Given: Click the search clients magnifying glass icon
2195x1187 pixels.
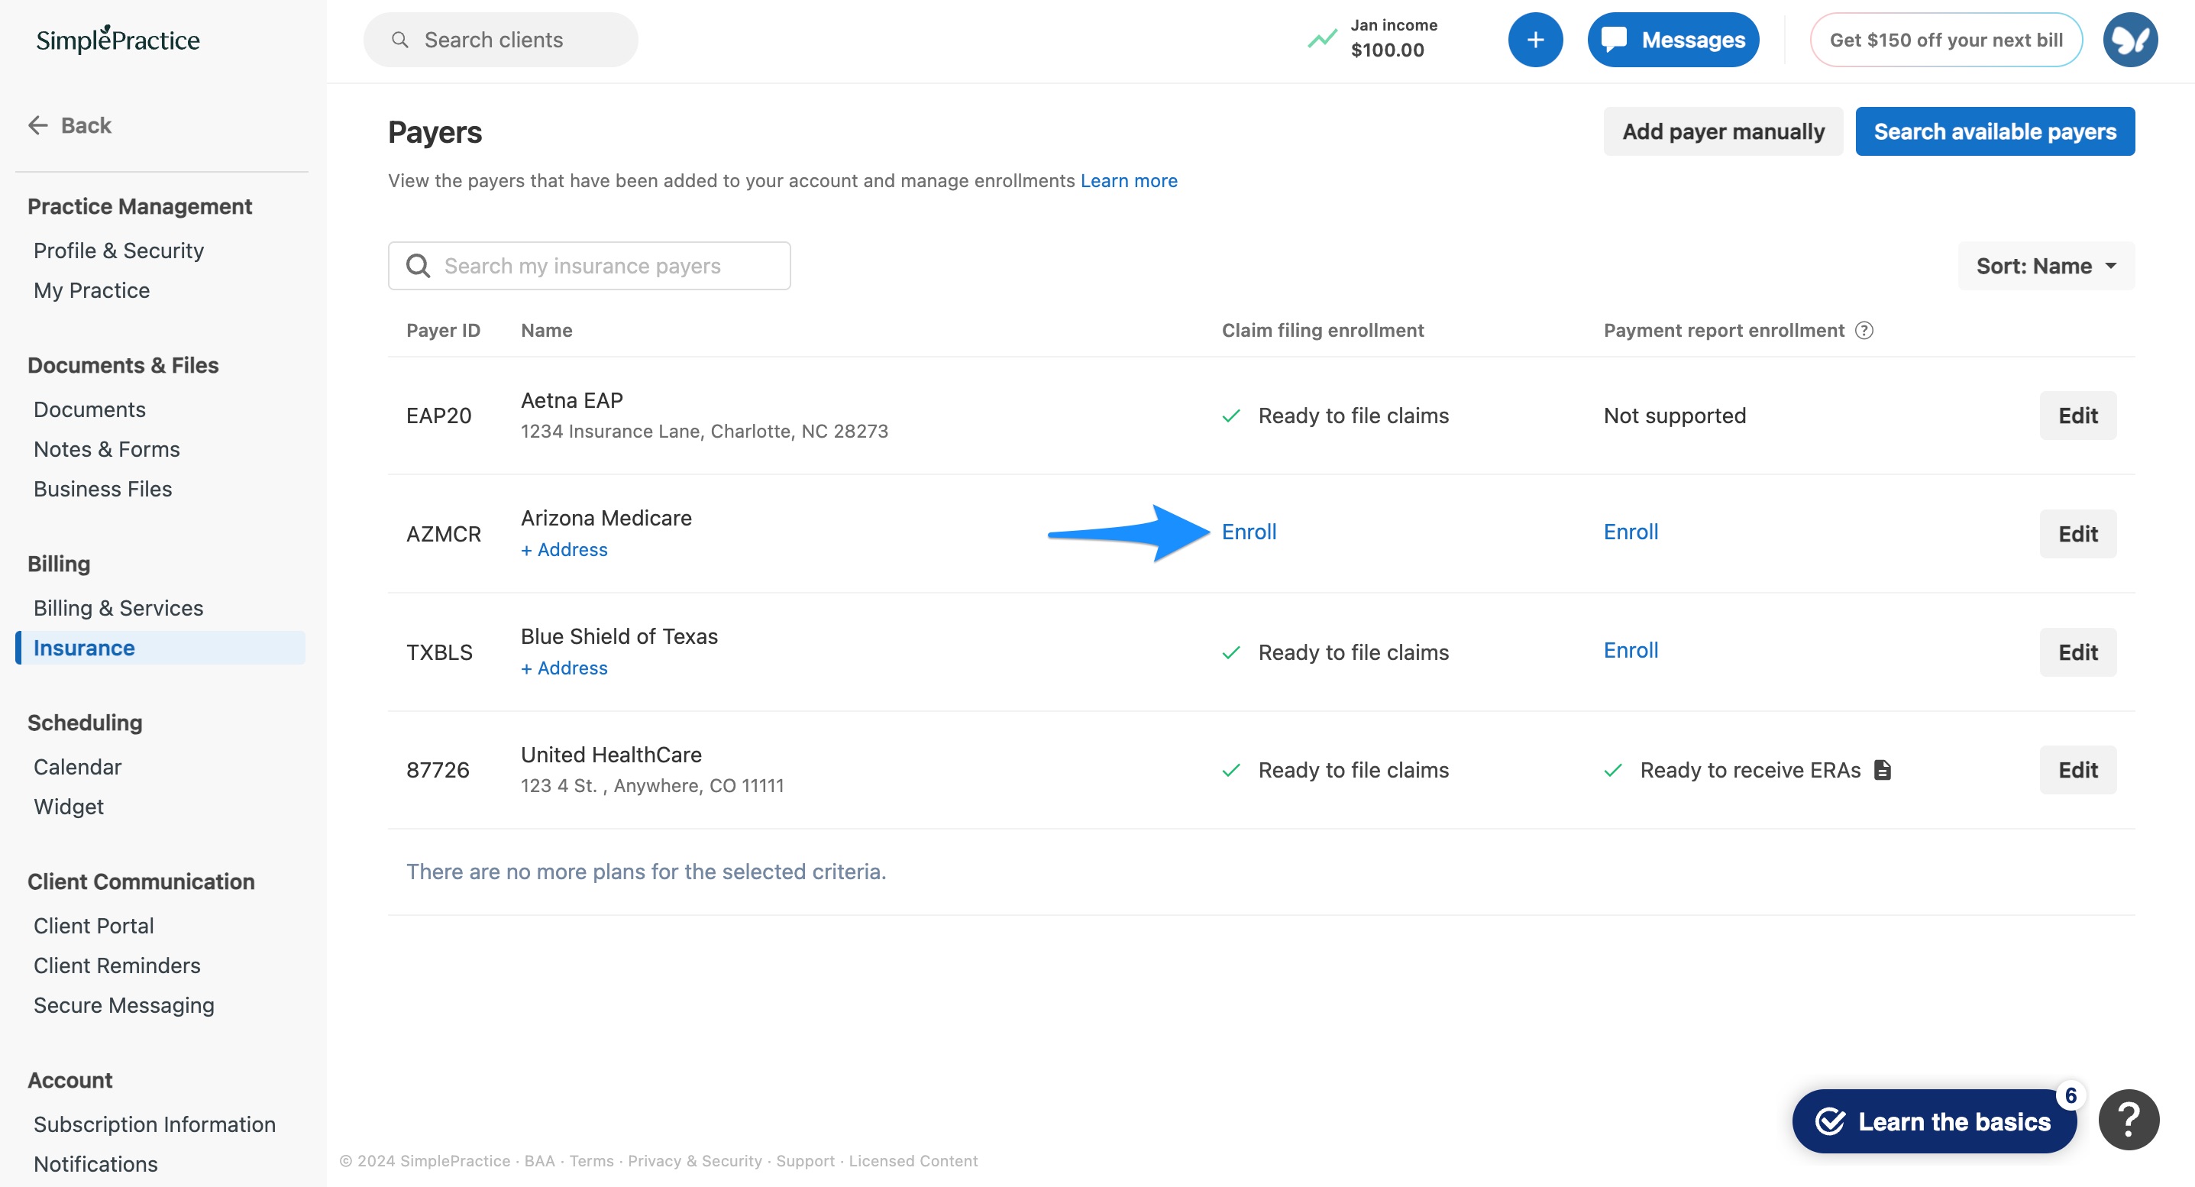Looking at the screenshot, I should [x=399, y=39].
